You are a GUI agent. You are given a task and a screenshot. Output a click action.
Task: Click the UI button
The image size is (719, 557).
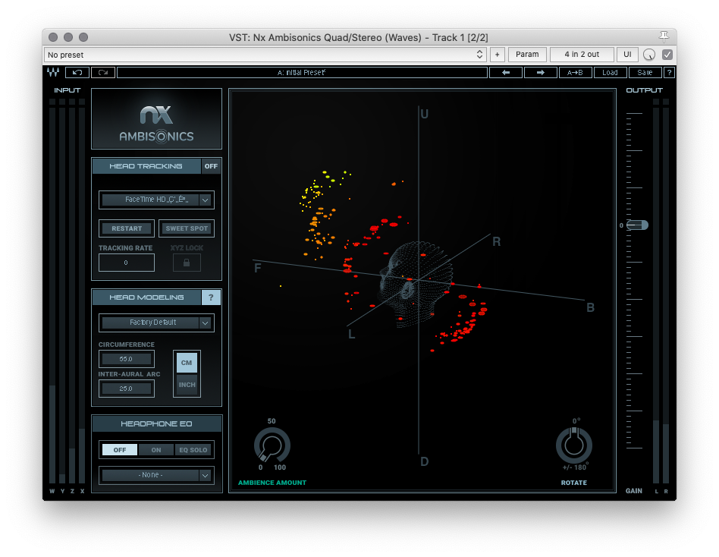[627, 54]
